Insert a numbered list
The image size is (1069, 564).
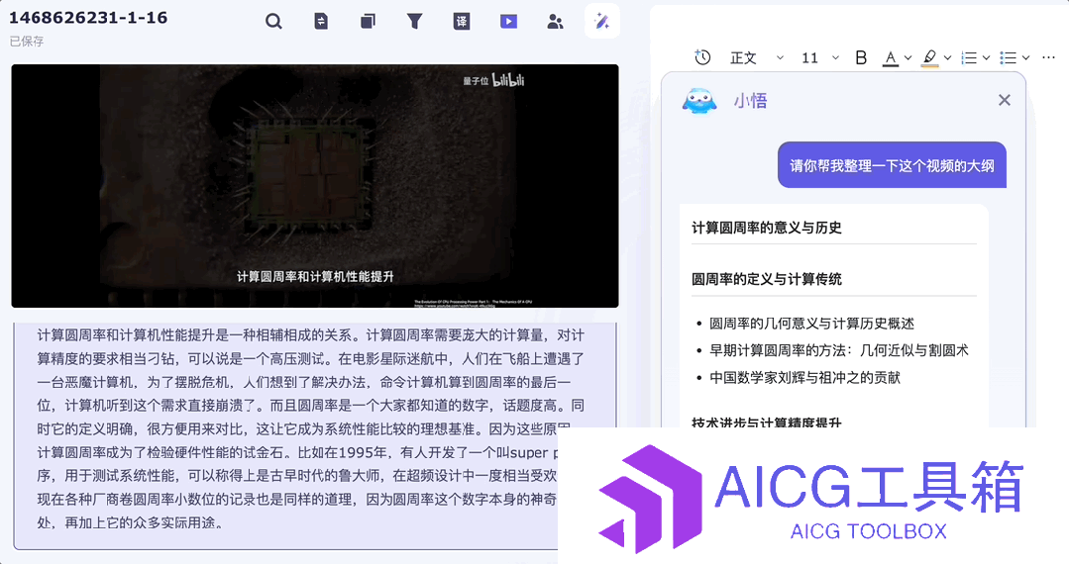point(969,58)
